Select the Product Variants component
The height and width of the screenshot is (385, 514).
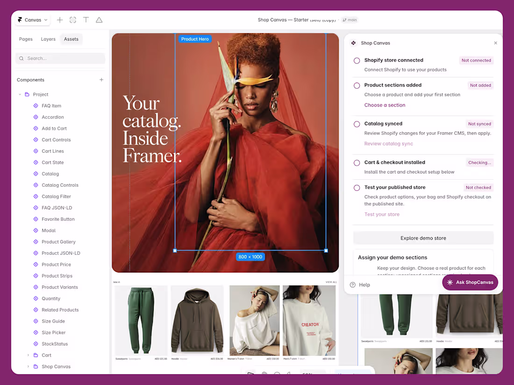pyautogui.click(x=60, y=287)
